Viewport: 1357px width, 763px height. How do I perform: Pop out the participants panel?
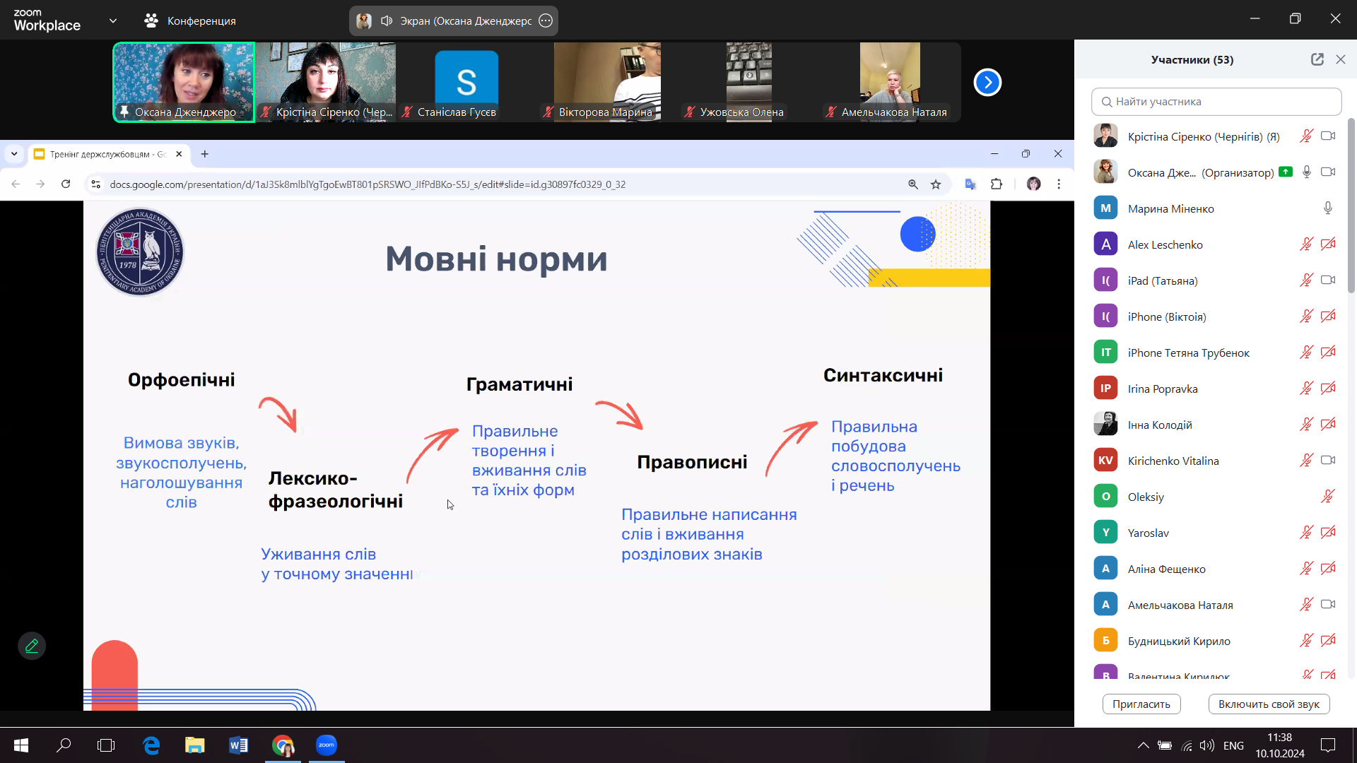1317,59
